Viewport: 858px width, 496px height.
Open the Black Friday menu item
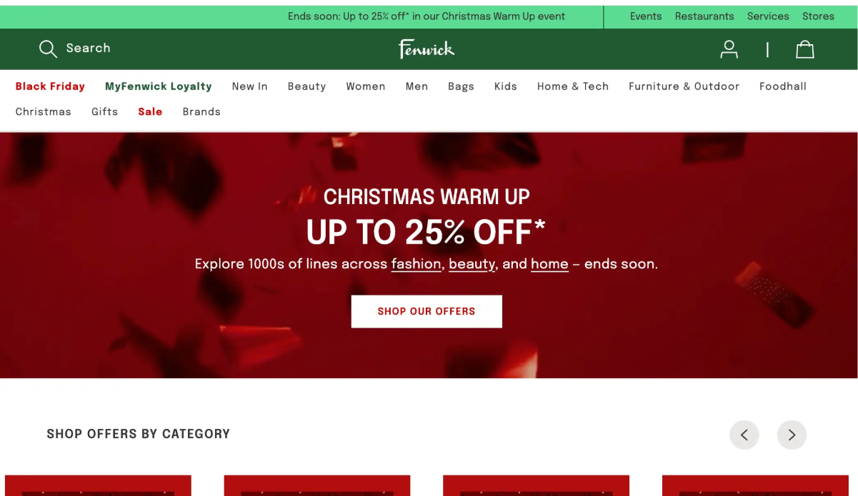[50, 86]
